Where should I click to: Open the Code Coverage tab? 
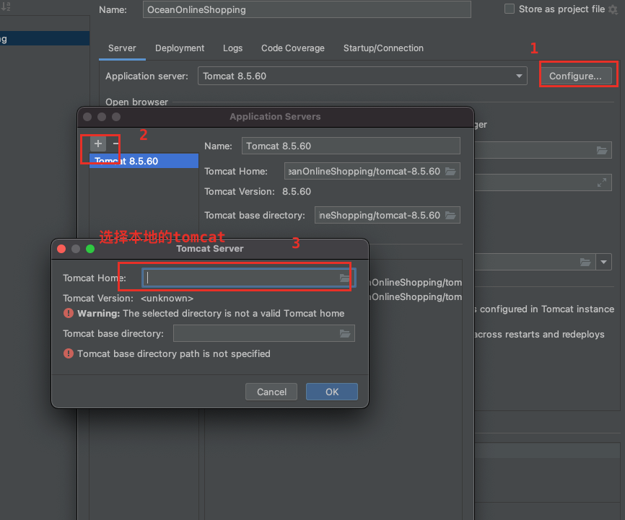293,48
